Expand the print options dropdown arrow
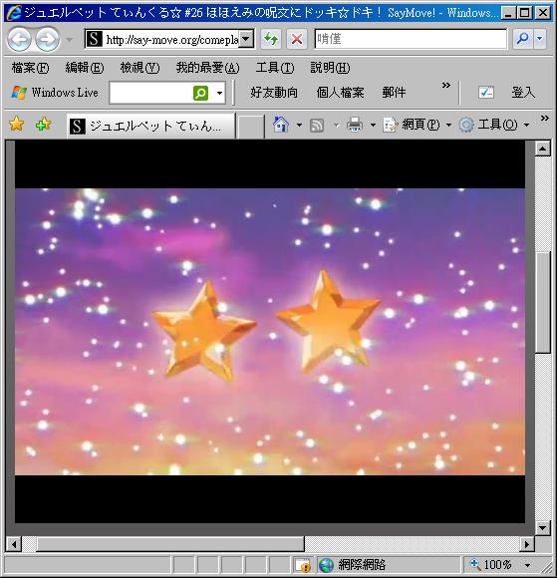Viewport: 557px width, 578px height. coord(373,125)
